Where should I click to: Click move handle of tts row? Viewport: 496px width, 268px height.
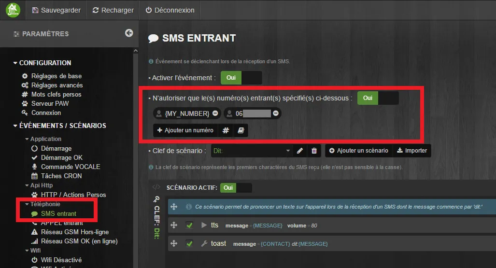(x=174, y=226)
